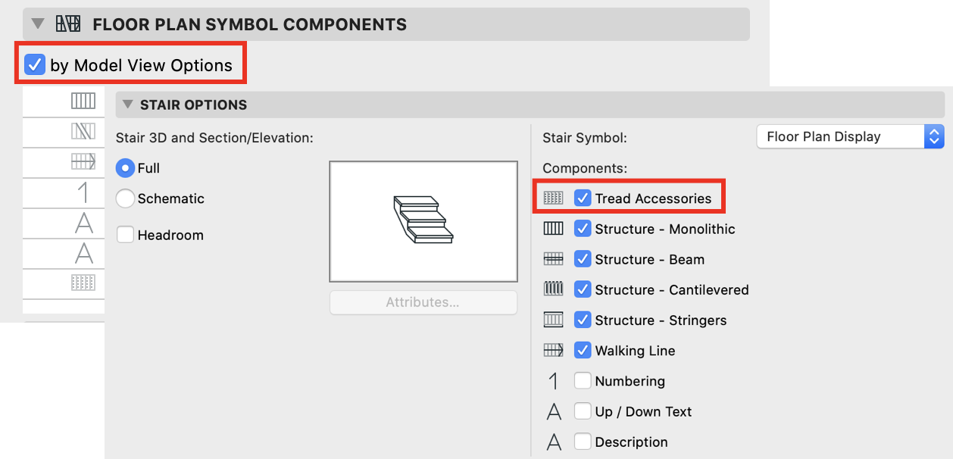Click the stair preview thumbnail
The height and width of the screenshot is (459, 953).
[423, 221]
